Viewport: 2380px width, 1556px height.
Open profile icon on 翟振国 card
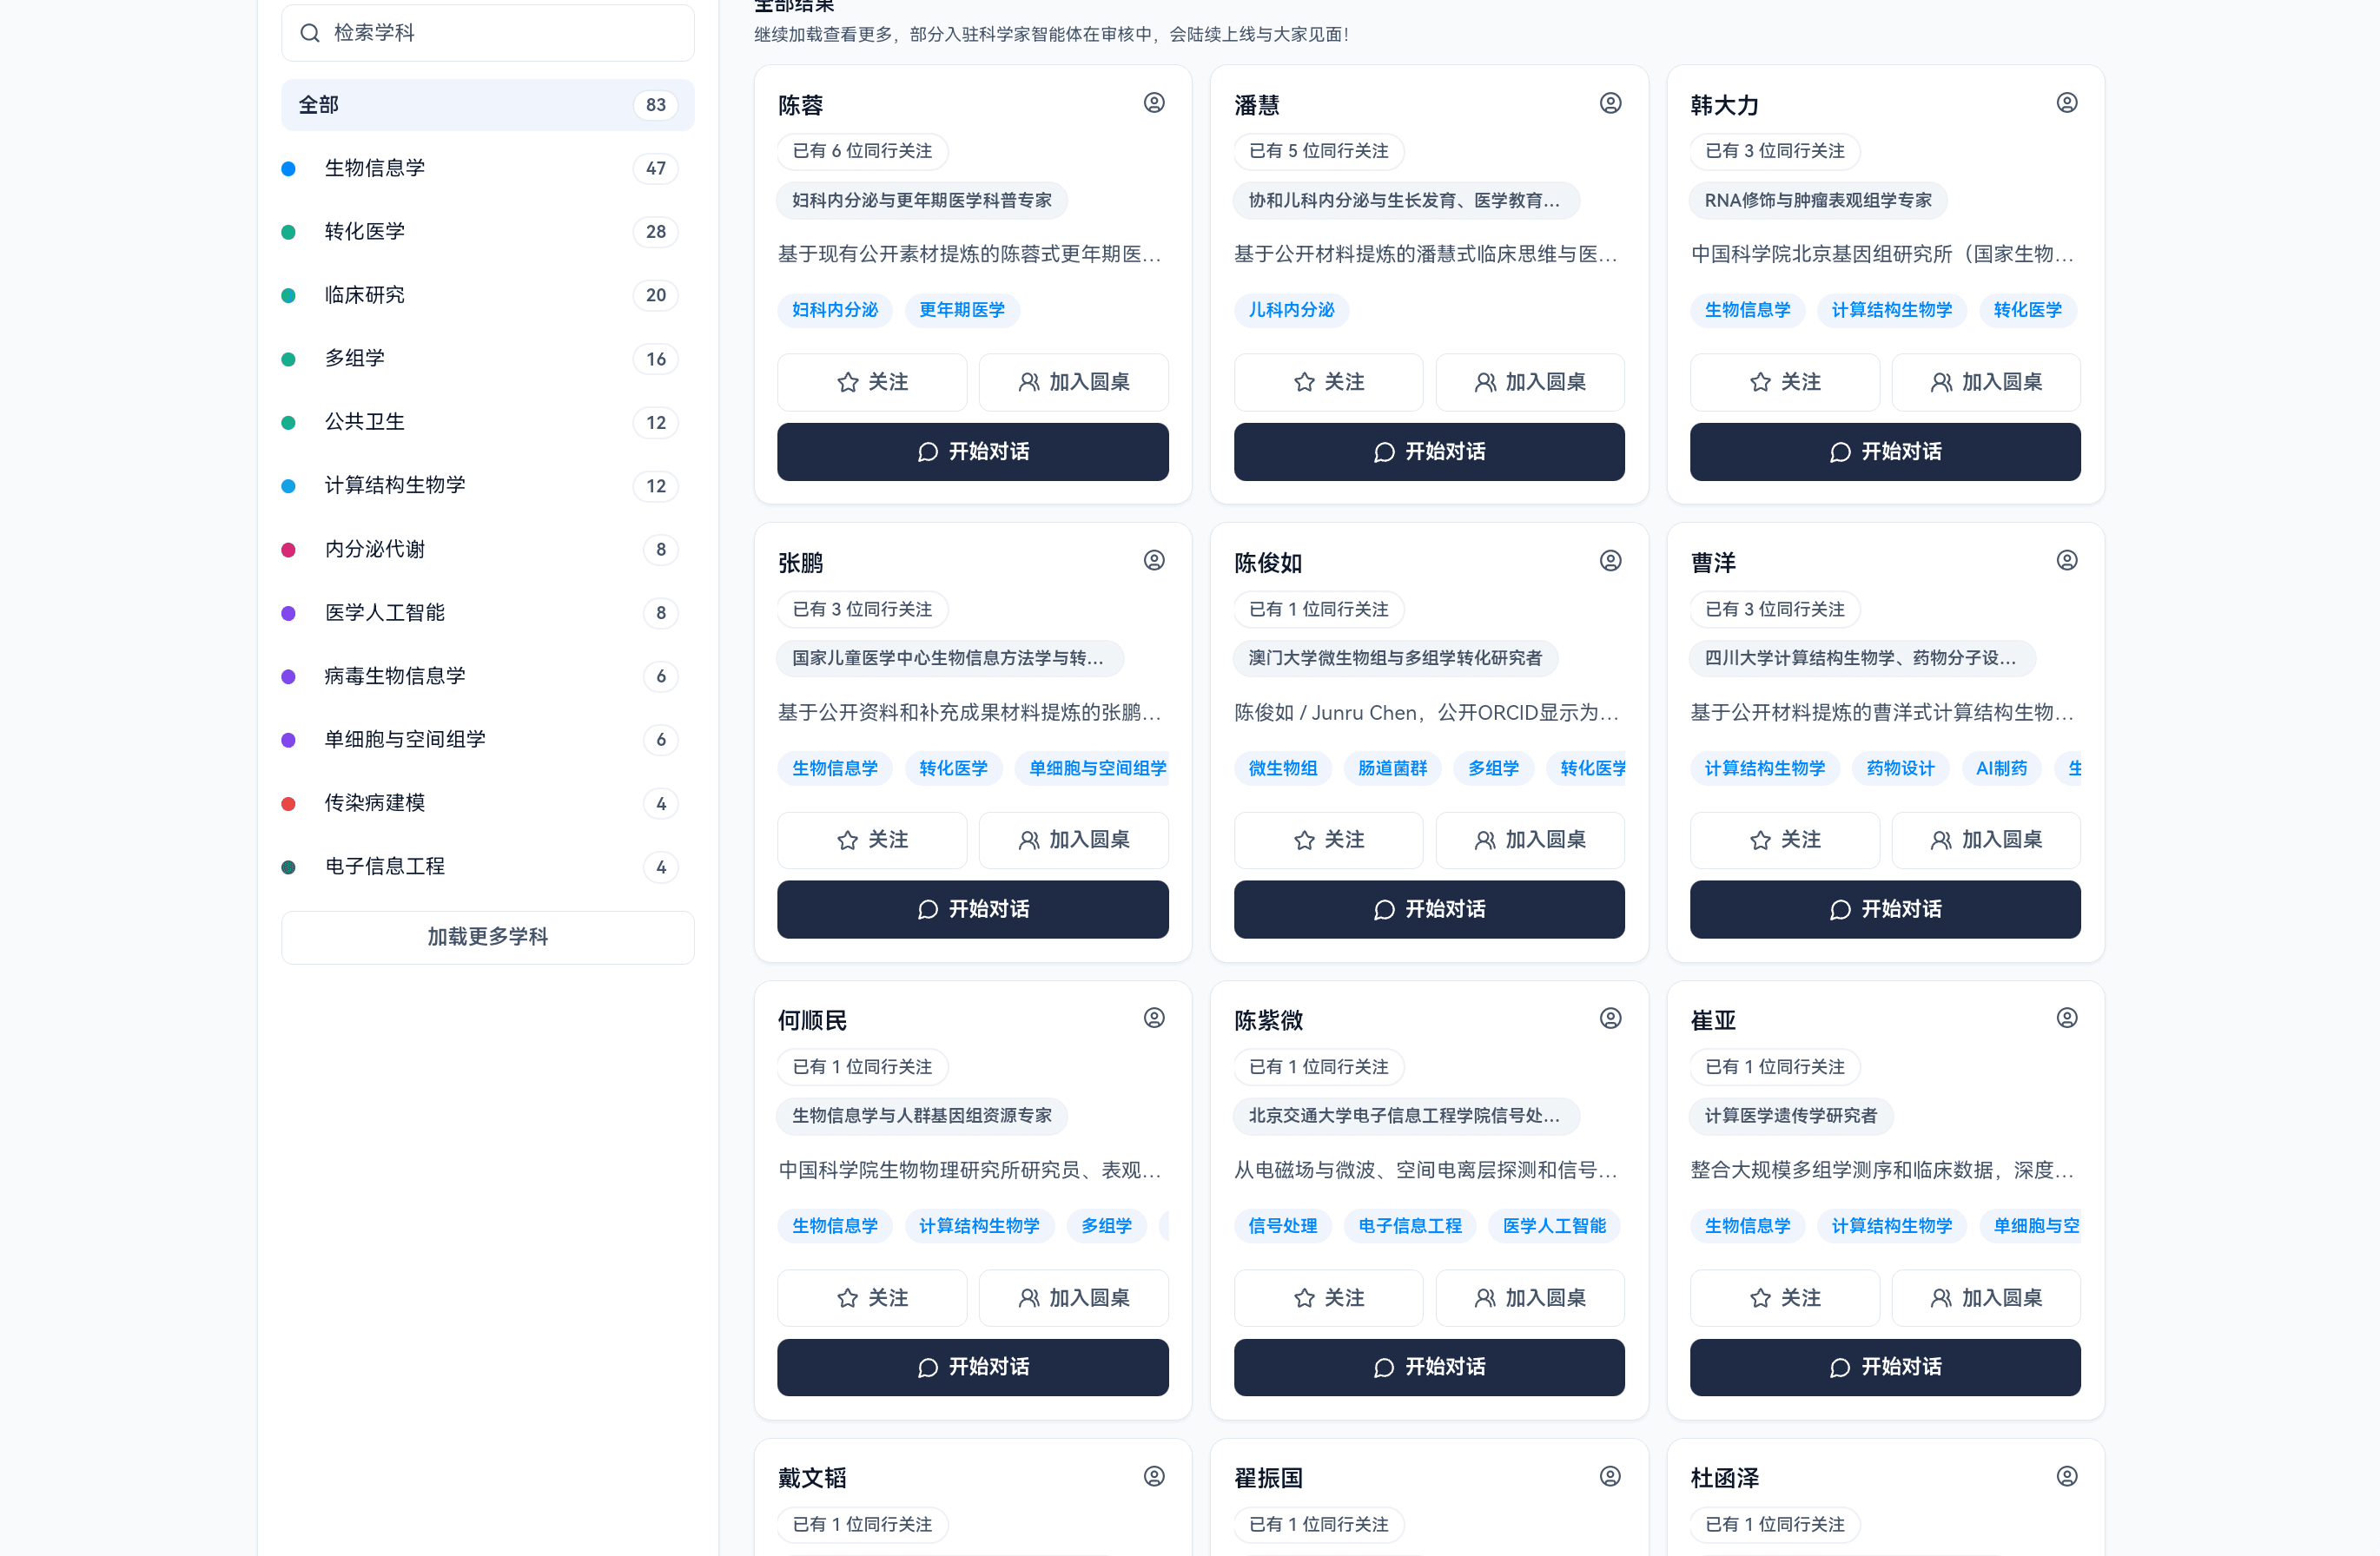1610,1476
